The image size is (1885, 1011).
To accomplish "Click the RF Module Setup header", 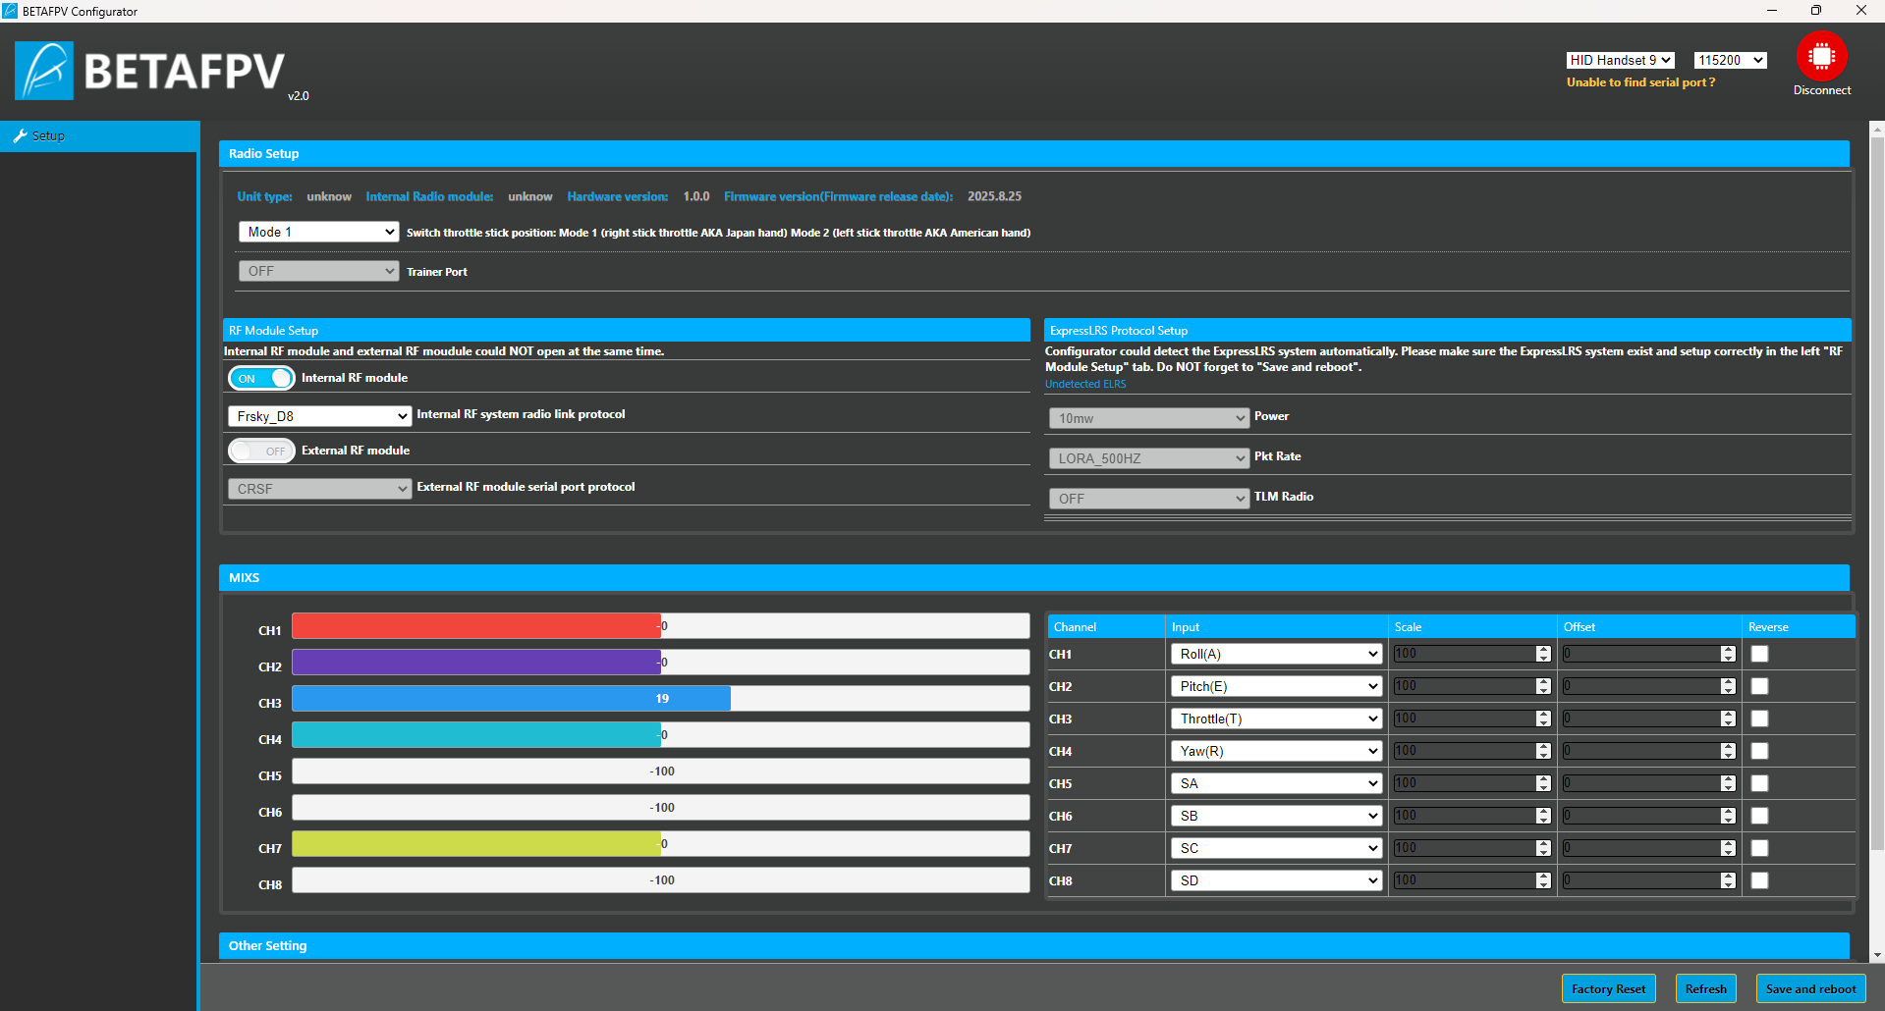I will (627, 331).
